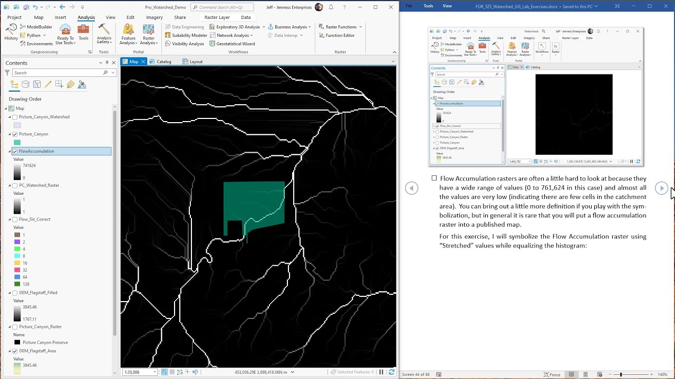The height and width of the screenshot is (379, 675).
Task: Start Visibility Analysis
Action: tap(184, 44)
